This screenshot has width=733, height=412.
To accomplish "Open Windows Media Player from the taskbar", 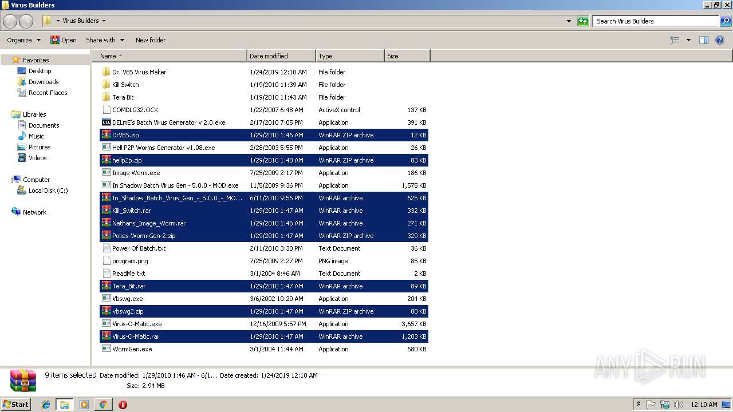I will [84, 405].
